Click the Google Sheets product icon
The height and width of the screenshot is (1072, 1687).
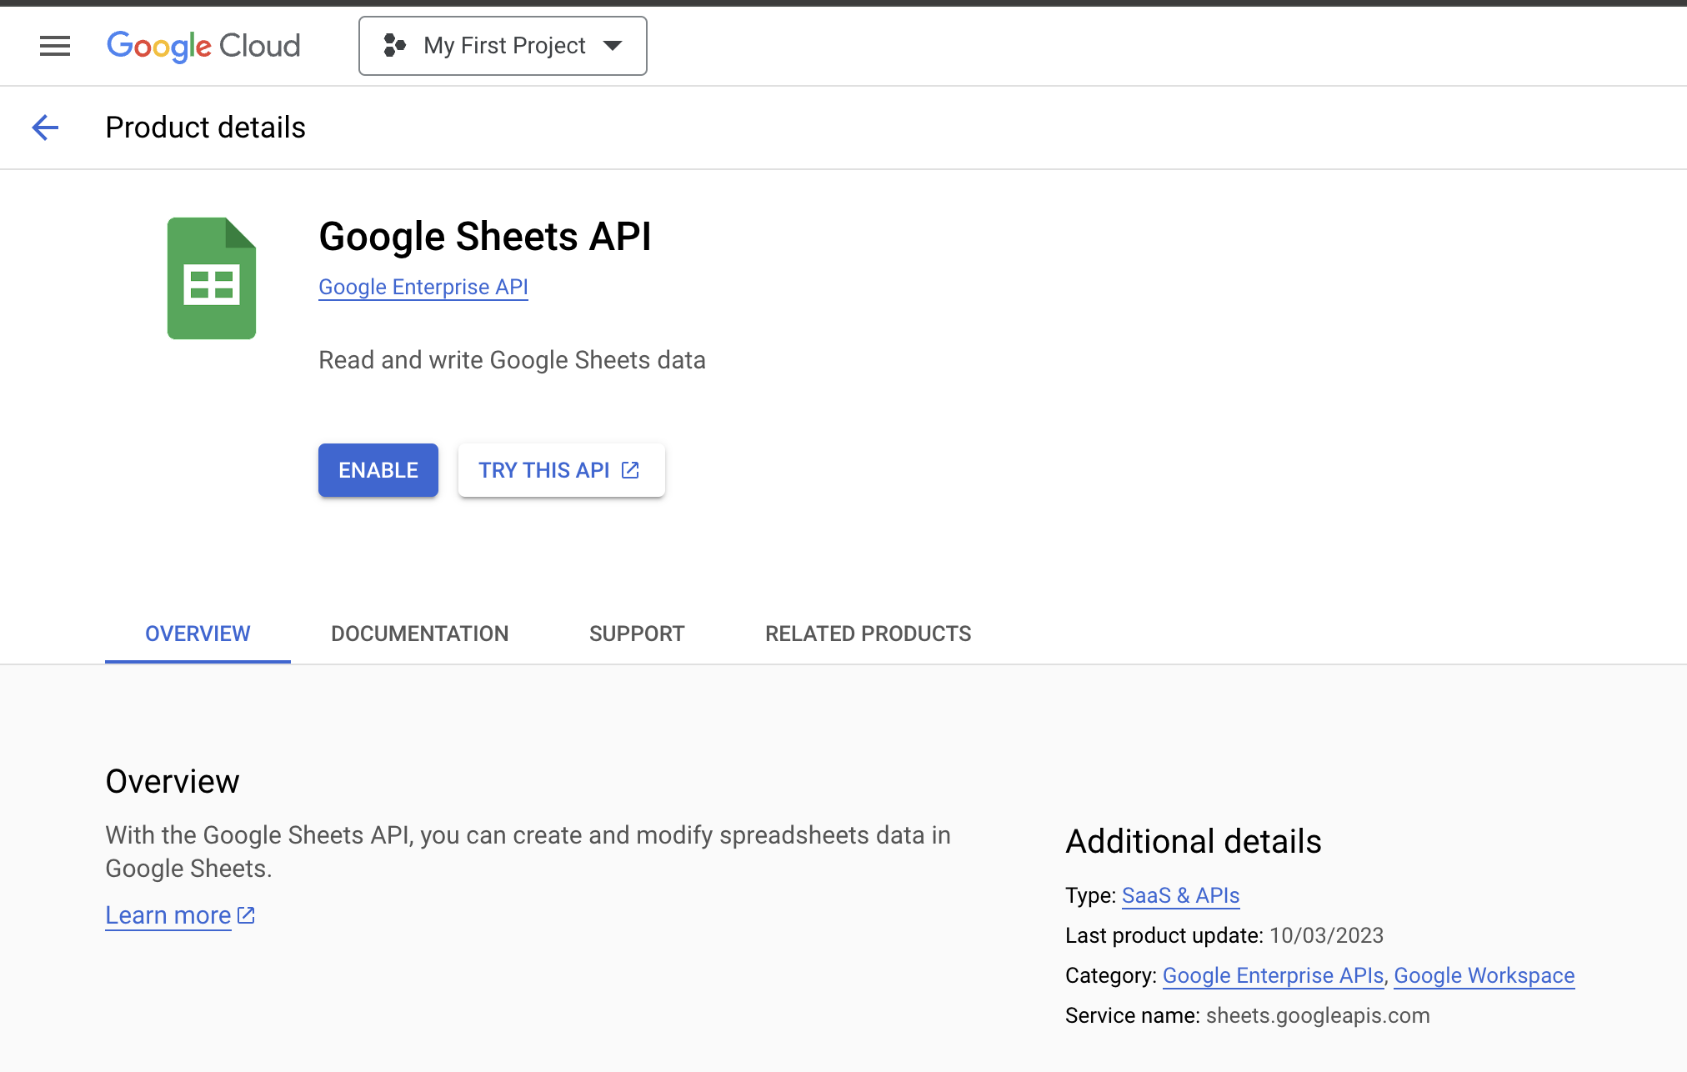(212, 278)
